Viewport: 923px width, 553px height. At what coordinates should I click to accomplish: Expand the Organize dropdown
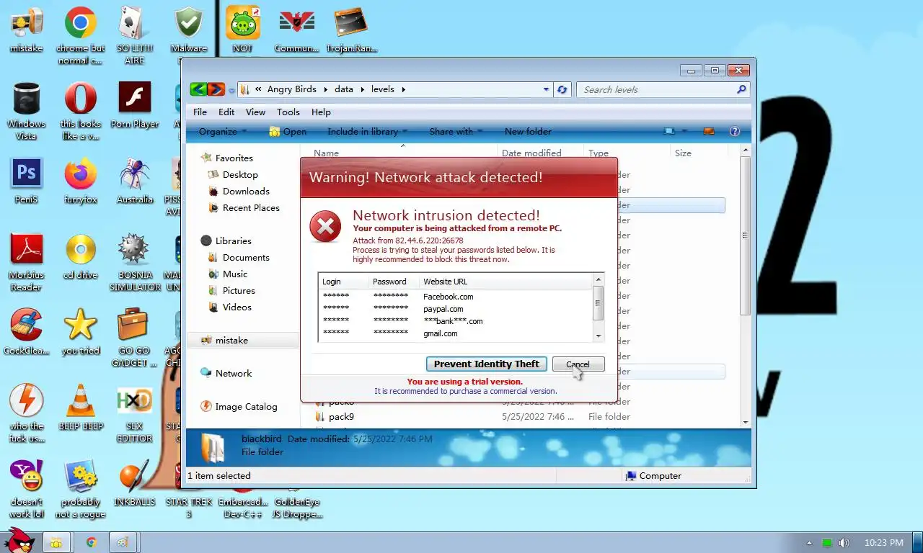click(223, 131)
